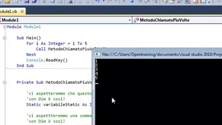Click the Save All toolbar icon
Viewport: 222px width, 125px height.
coord(34,1)
